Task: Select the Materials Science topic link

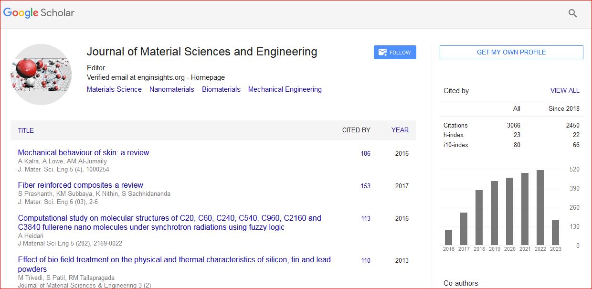Action: [x=114, y=89]
